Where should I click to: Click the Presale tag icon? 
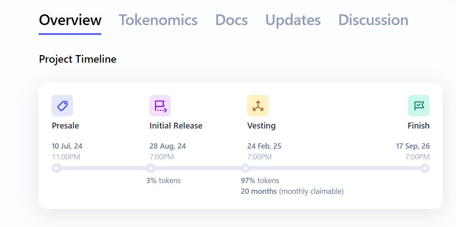[x=62, y=106]
